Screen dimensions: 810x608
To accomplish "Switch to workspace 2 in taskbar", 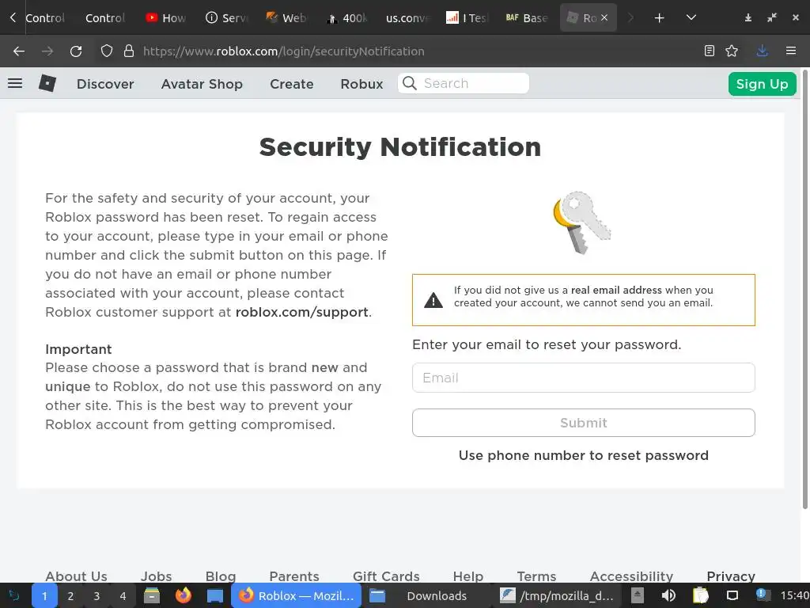I will pyautogui.click(x=70, y=596).
